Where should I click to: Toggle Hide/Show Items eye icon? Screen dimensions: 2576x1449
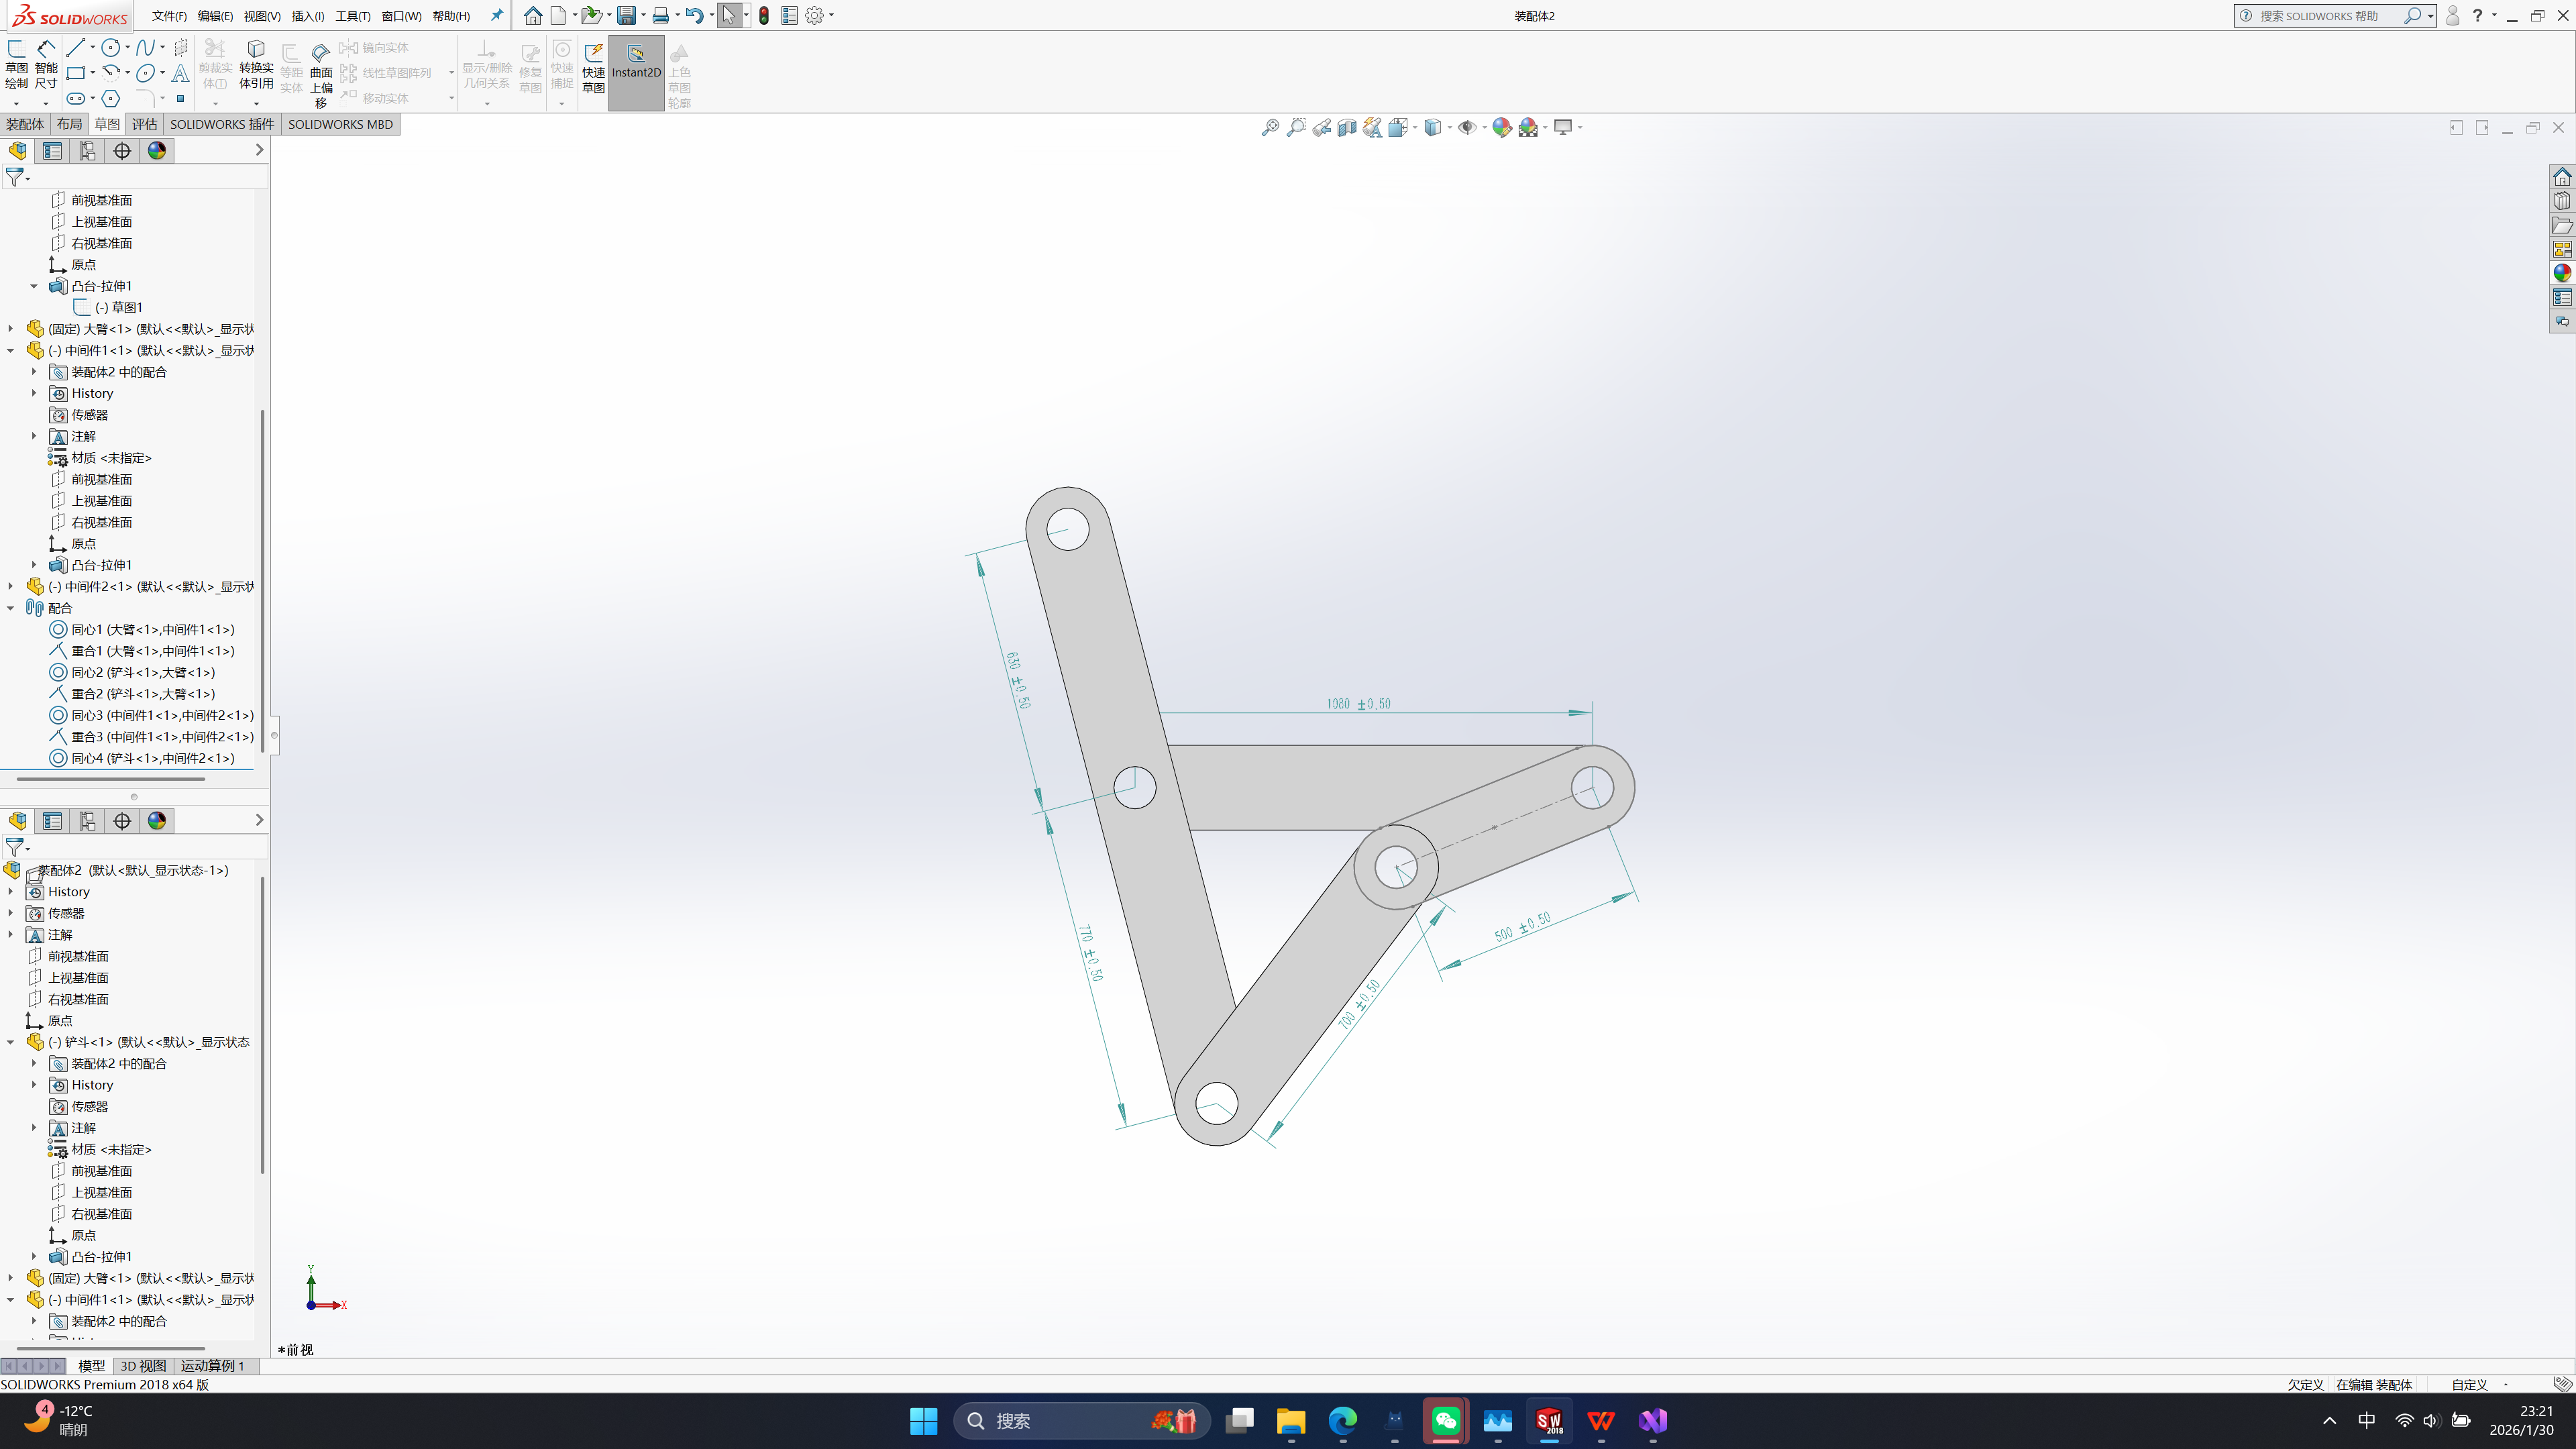tap(1466, 127)
